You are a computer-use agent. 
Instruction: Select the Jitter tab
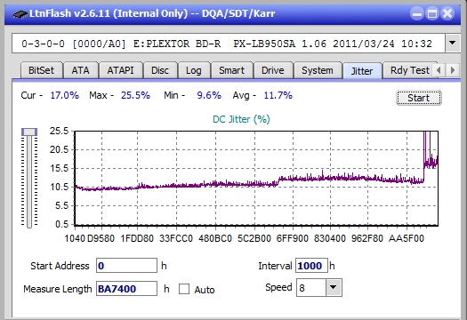362,71
